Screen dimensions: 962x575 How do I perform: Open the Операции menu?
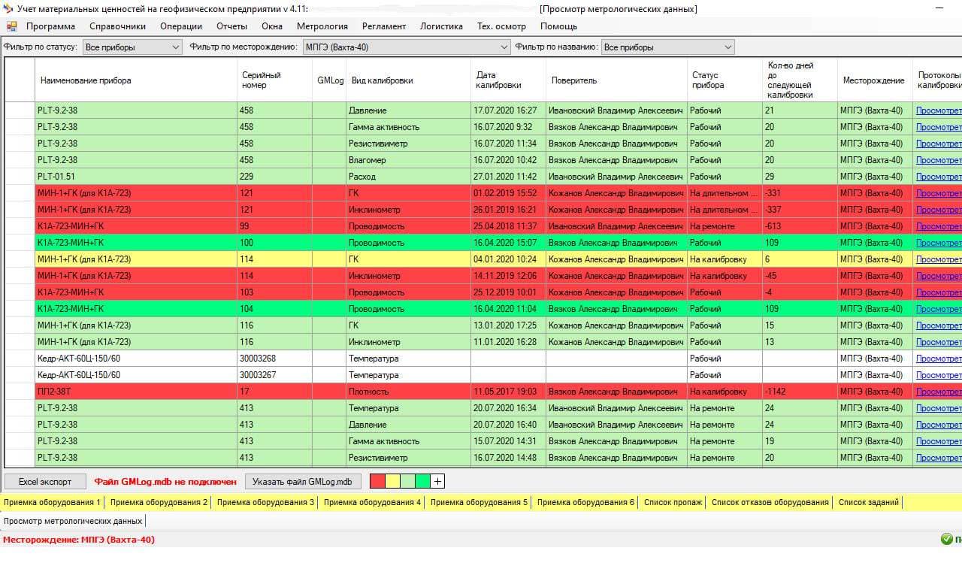point(181,26)
